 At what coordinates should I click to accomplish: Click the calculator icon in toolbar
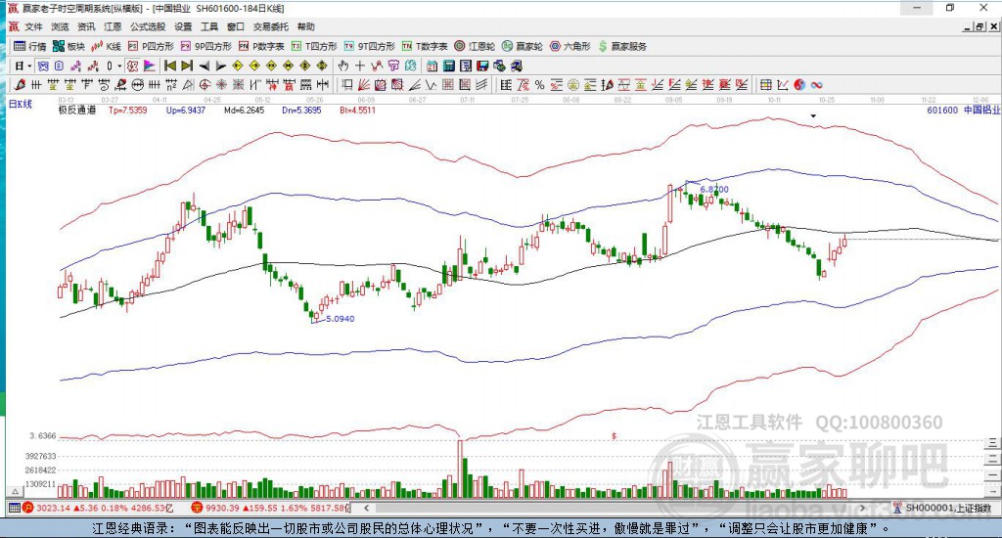point(448,66)
